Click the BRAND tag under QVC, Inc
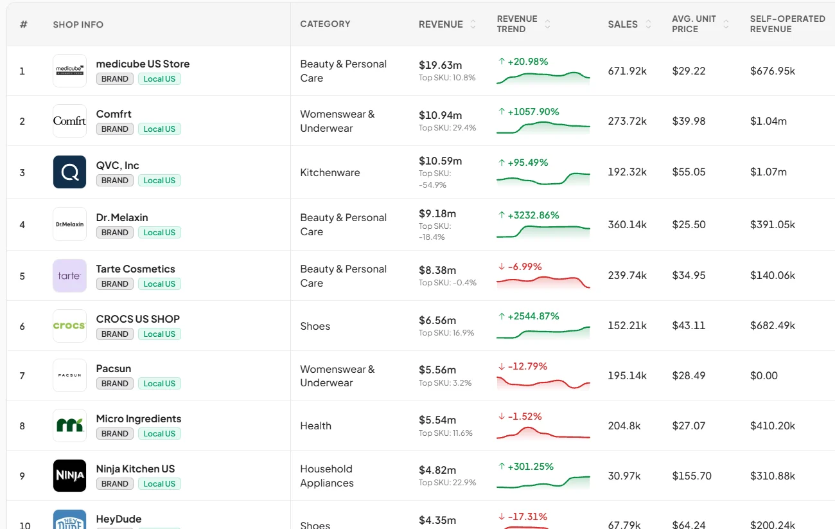835x529 pixels. [115, 181]
